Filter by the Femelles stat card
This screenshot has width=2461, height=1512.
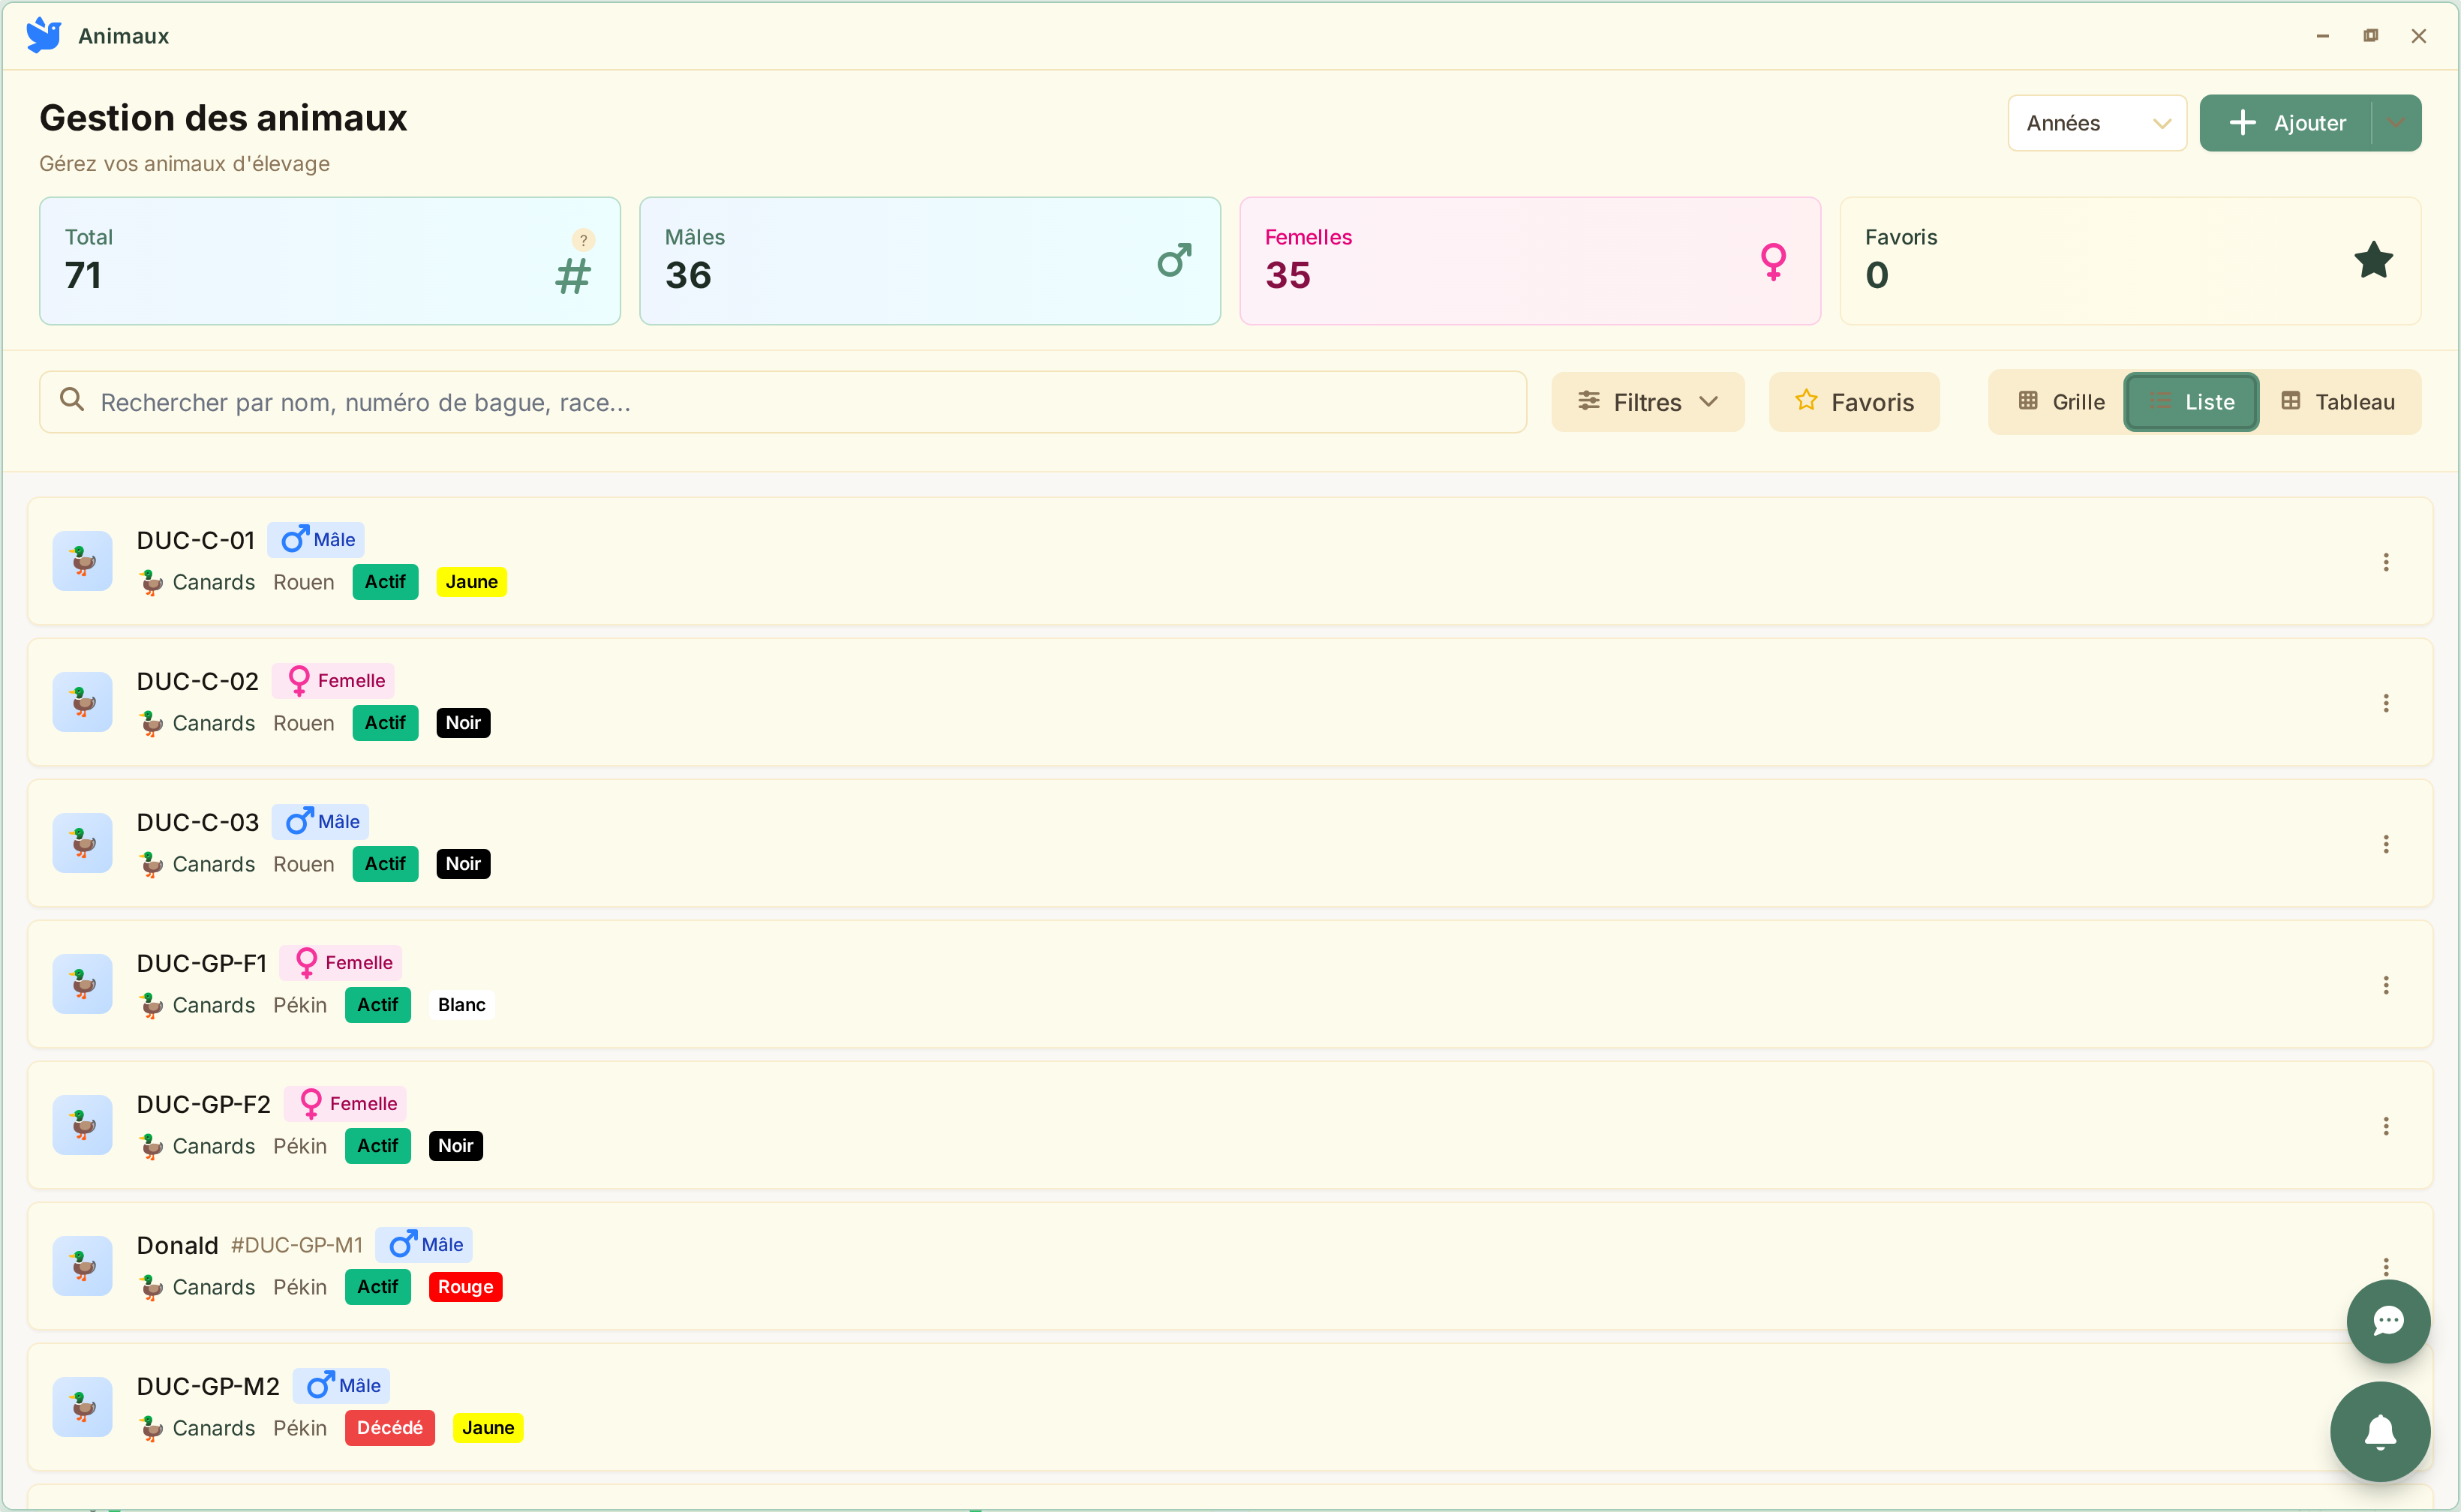[1528, 261]
